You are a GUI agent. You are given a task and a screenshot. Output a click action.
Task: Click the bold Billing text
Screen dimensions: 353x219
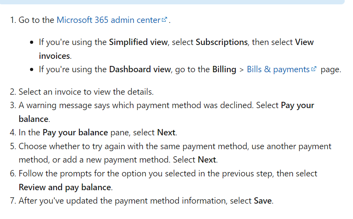(224, 69)
